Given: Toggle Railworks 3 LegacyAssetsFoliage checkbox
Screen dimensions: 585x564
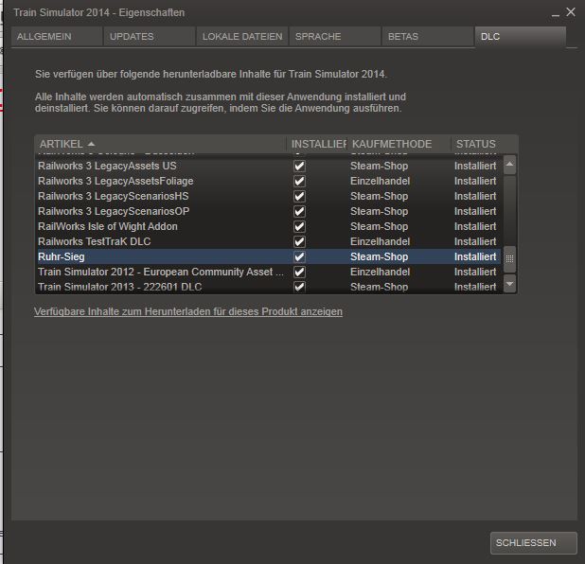Looking at the screenshot, I should (299, 182).
